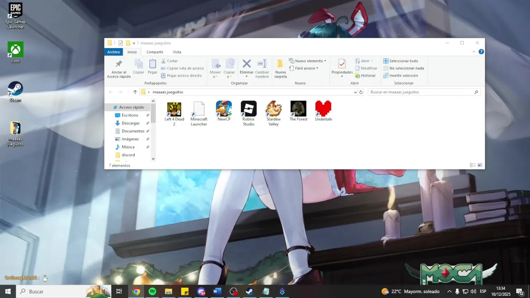Expand the address bar history dropdown
This screenshot has height=298, width=530.
coord(355,92)
